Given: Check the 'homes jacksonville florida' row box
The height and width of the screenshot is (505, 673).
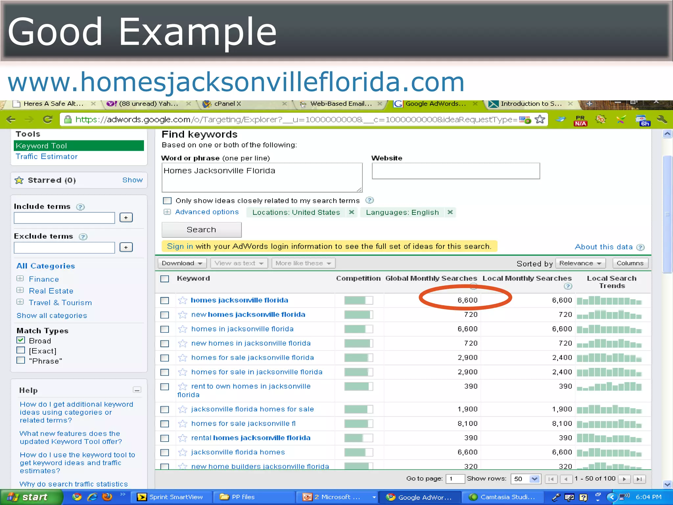Looking at the screenshot, I should coord(165,301).
